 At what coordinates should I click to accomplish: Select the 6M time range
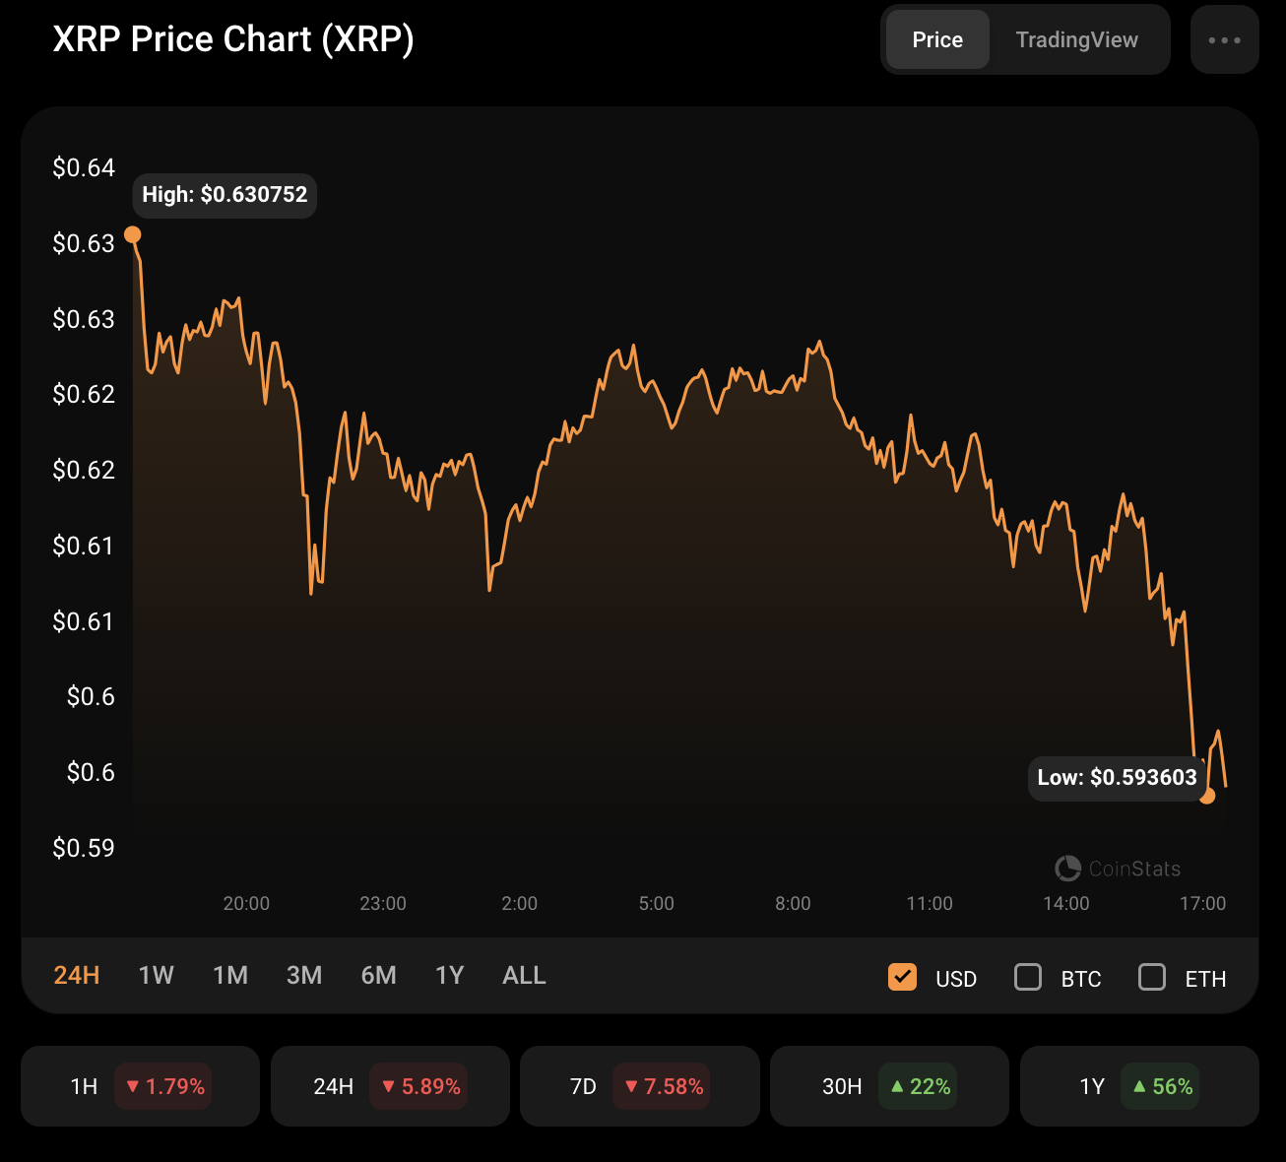pyautogui.click(x=378, y=976)
